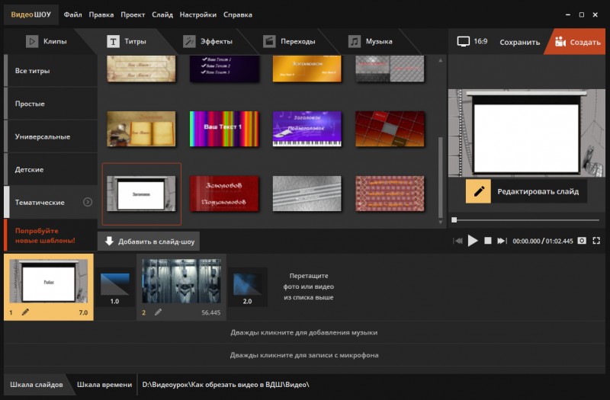Select the rainbow stripes Ваш Текст 1 template
Viewport: 610px width, 400px height.
[224, 129]
